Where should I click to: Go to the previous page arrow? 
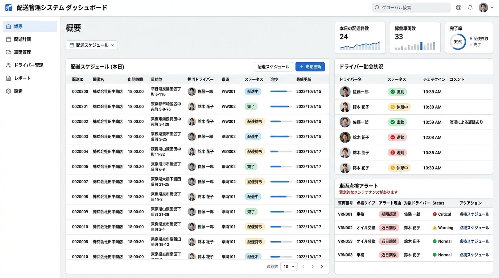coord(304,266)
